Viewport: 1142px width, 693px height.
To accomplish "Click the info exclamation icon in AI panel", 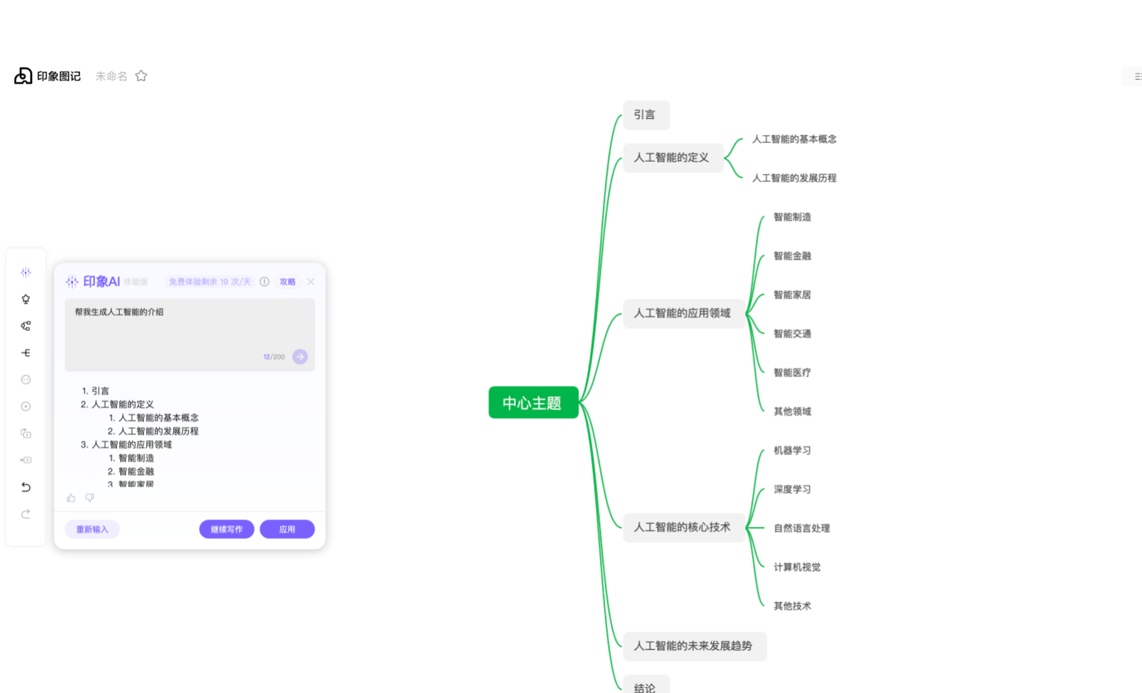I will tap(265, 282).
